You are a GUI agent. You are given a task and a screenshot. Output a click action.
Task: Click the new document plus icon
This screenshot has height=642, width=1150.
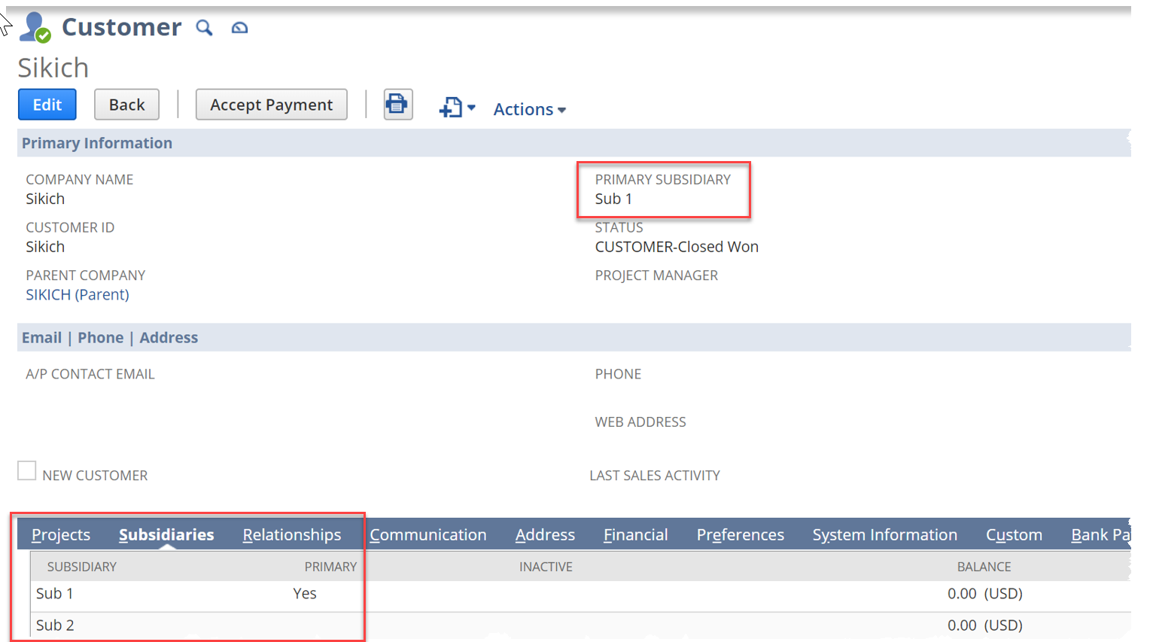click(450, 108)
